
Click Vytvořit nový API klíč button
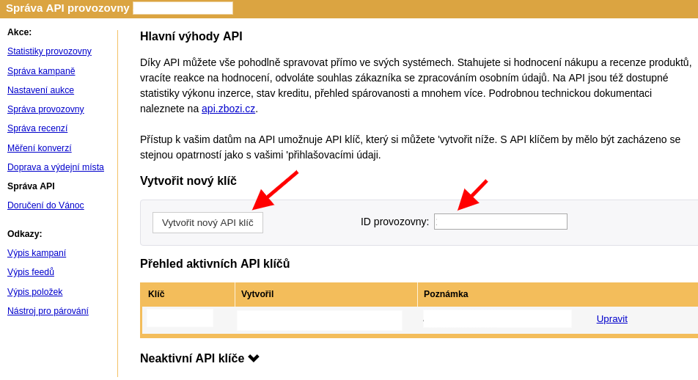point(208,223)
